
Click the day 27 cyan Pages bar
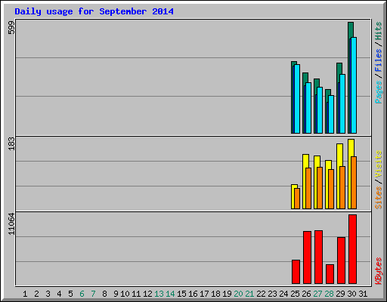[320, 110]
